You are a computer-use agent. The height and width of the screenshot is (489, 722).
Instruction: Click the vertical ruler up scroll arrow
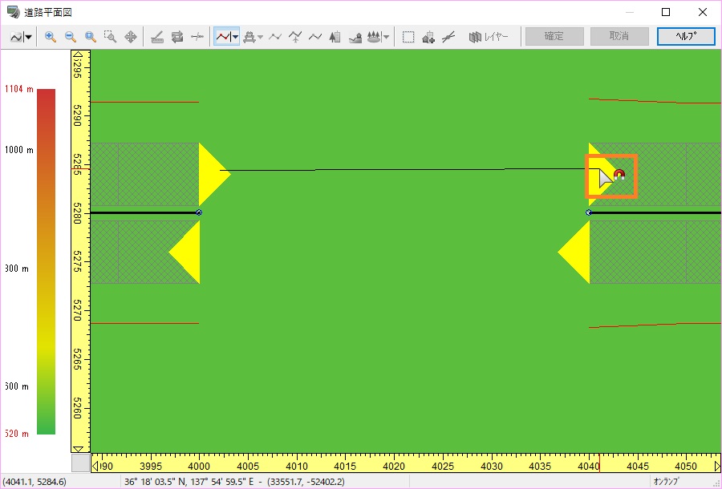pyautogui.click(x=78, y=55)
